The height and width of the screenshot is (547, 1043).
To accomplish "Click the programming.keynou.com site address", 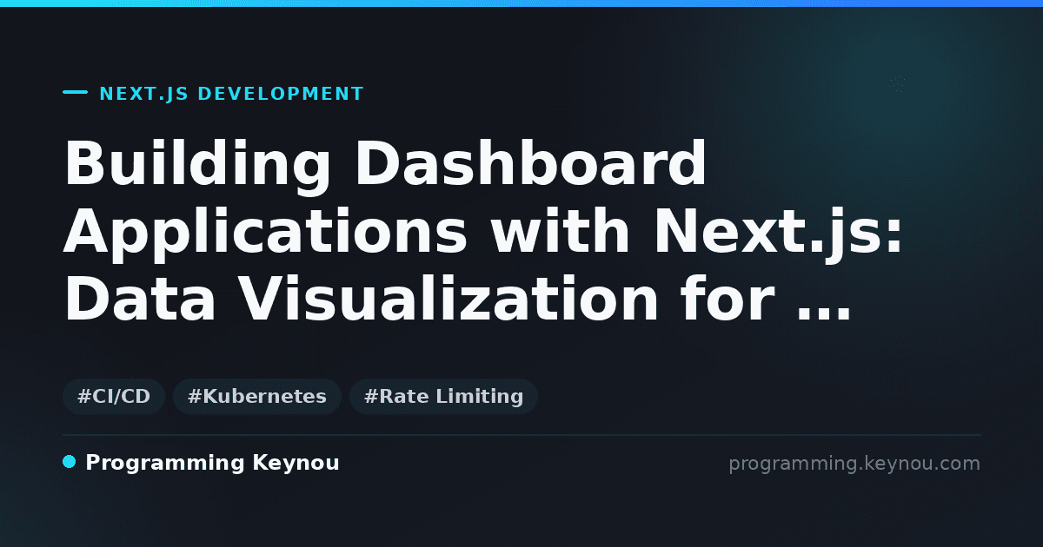I will tap(854, 464).
